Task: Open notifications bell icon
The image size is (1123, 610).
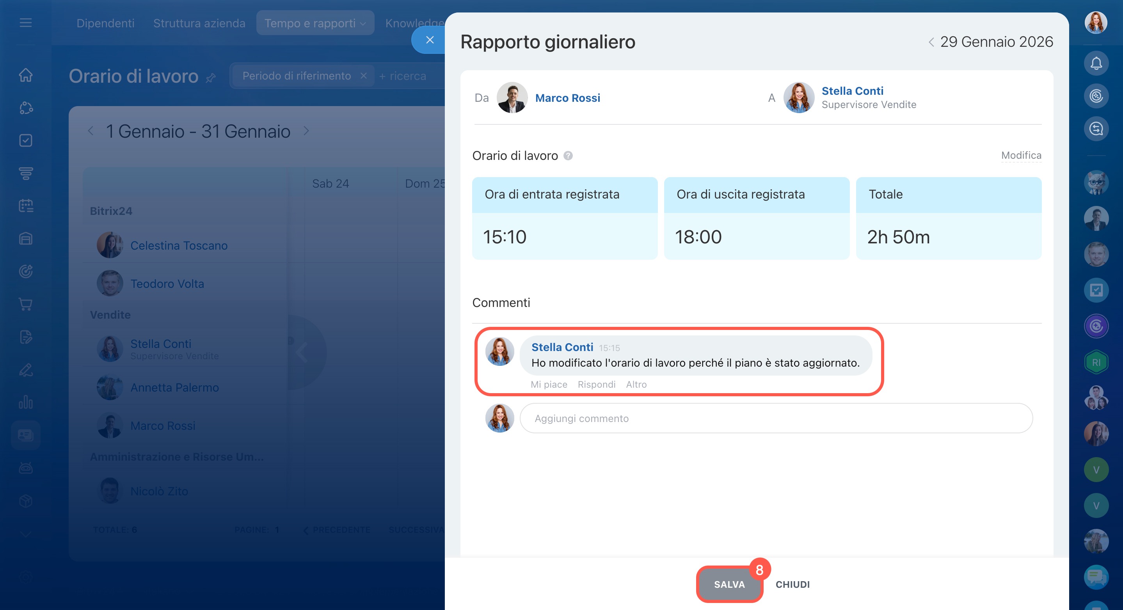Action: pyautogui.click(x=1096, y=64)
